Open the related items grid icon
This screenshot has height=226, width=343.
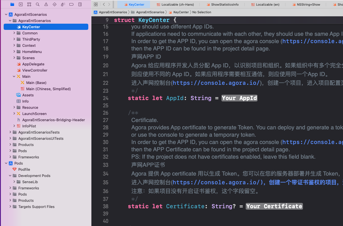pyautogui.click(x=96, y=5)
